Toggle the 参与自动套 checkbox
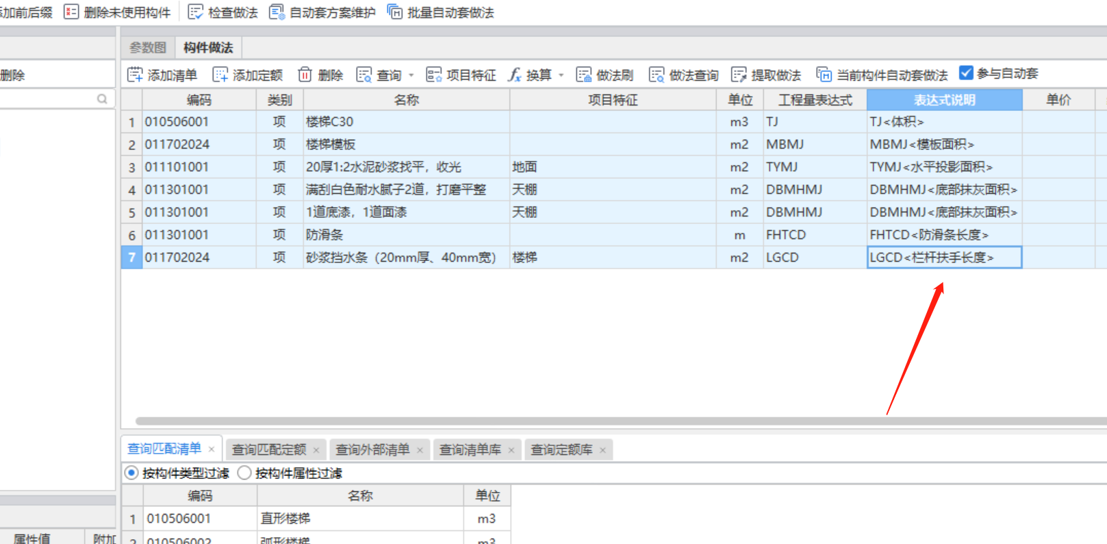This screenshot has height=544, width=1107. pyautogui.click(x=966, y=73)
